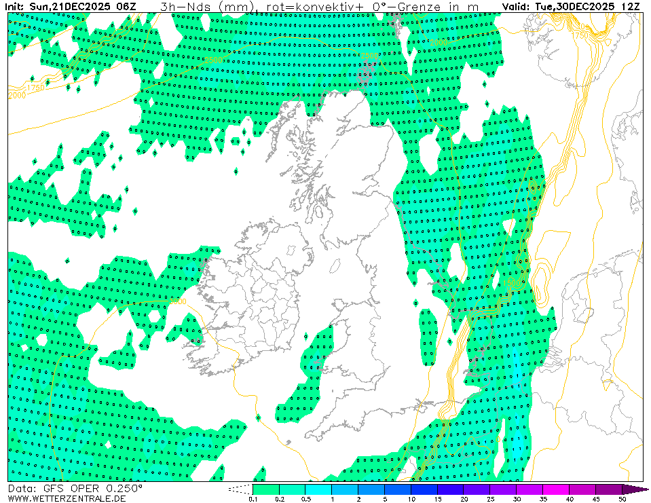Click the Valid: Tue,30DEC2025 12Z label
The width and height of the screenshot is (651, 503).
coord(571,6)
